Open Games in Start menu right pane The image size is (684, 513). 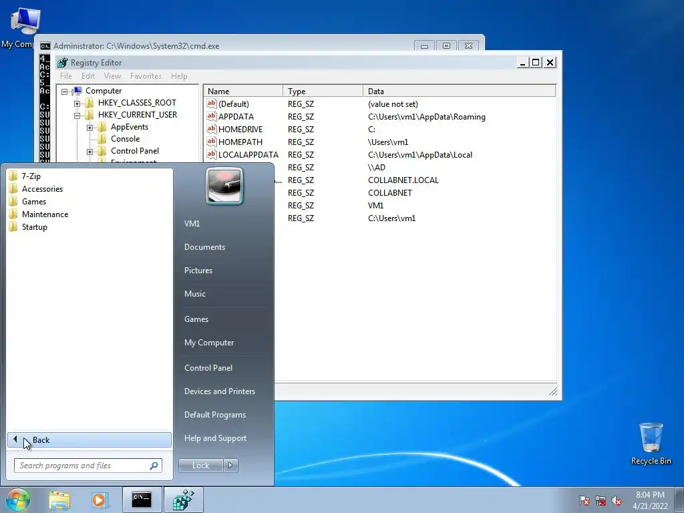coord(196,319)
